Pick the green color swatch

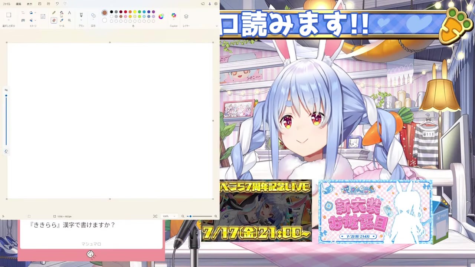140,12
